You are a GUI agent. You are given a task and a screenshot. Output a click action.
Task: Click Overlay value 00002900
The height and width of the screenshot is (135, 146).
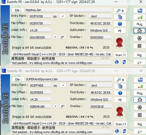click(101, 37)
